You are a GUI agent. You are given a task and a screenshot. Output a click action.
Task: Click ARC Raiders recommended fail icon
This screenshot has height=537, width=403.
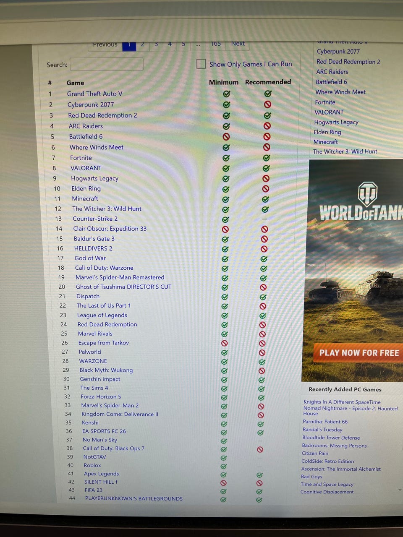[x=267, y=125]
